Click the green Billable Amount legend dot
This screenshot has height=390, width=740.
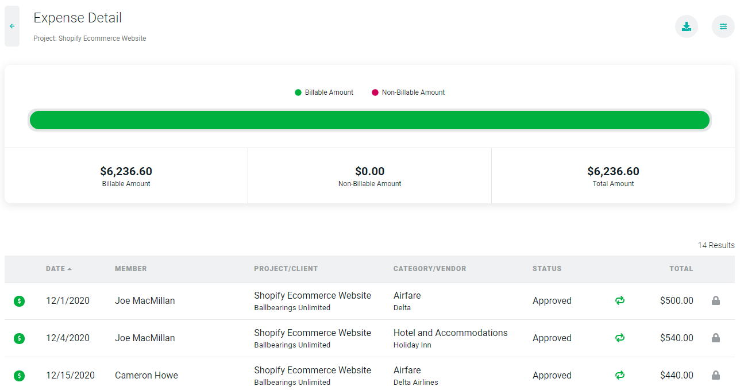[x=298, y=92]
